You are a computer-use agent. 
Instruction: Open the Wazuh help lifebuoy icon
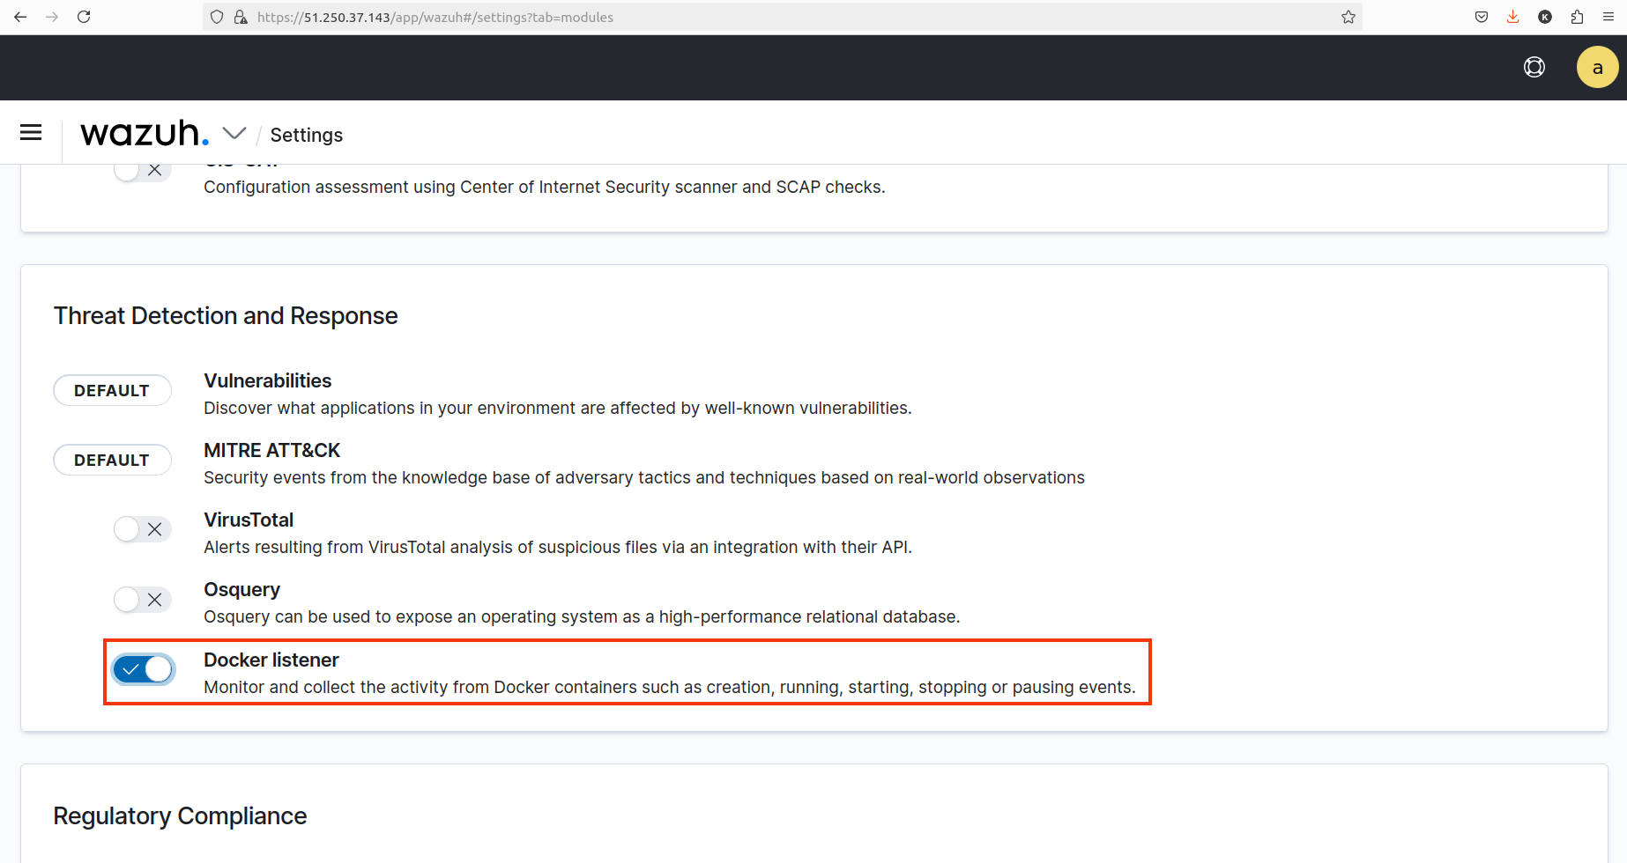[x=1534, y=67]
